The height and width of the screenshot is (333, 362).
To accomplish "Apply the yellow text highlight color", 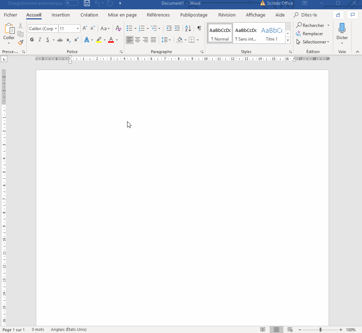I will (99, 40).
